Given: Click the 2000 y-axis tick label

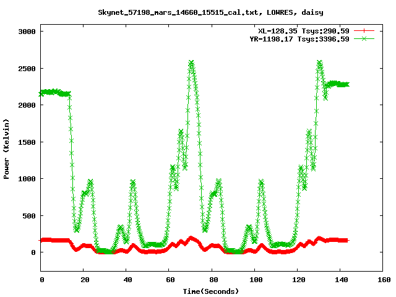Looking at the screenshot, I should click(27, 105).
